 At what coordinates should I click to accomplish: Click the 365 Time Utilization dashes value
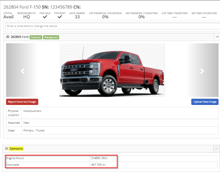click(204, 17)
